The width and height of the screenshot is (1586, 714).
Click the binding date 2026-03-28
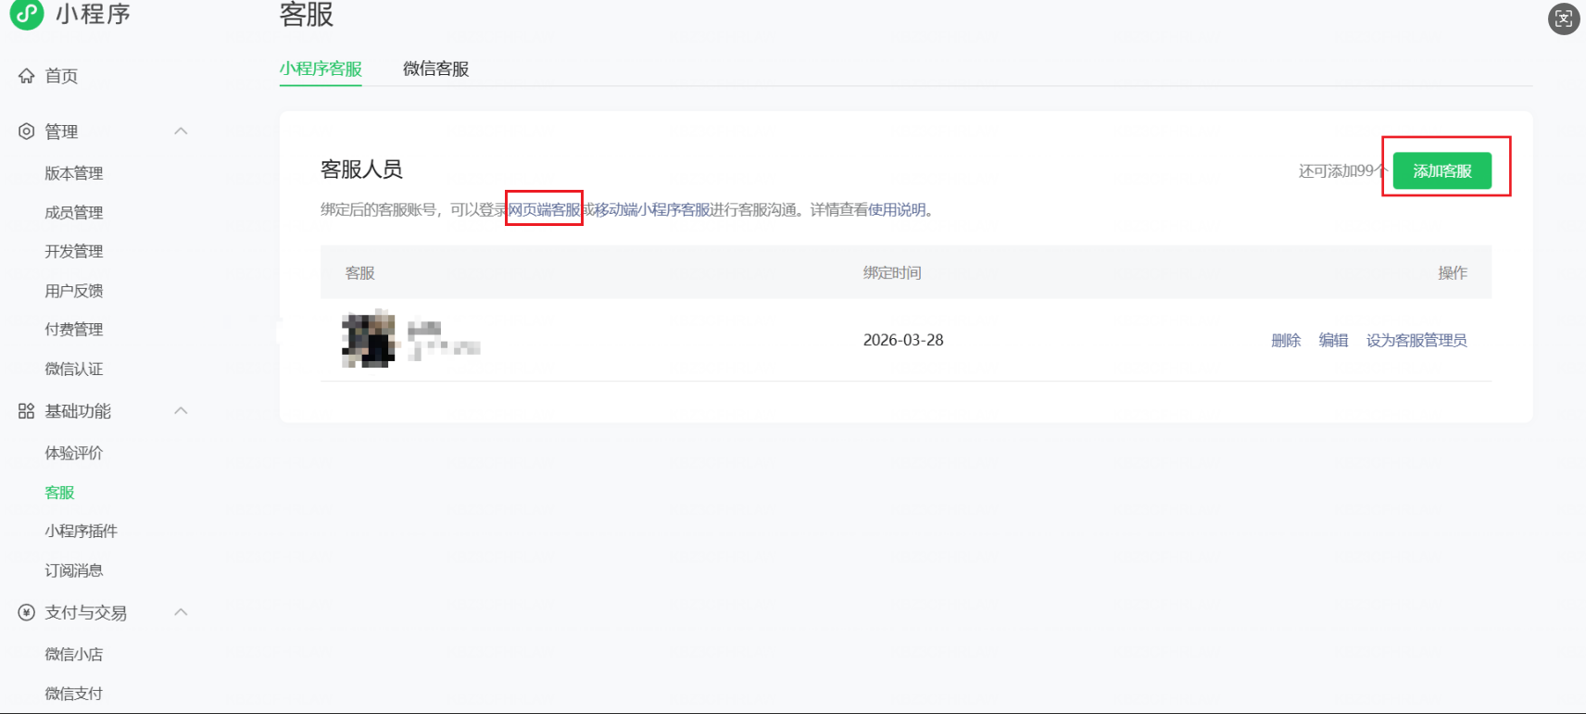pyautogui.click(x=903, y=340)
